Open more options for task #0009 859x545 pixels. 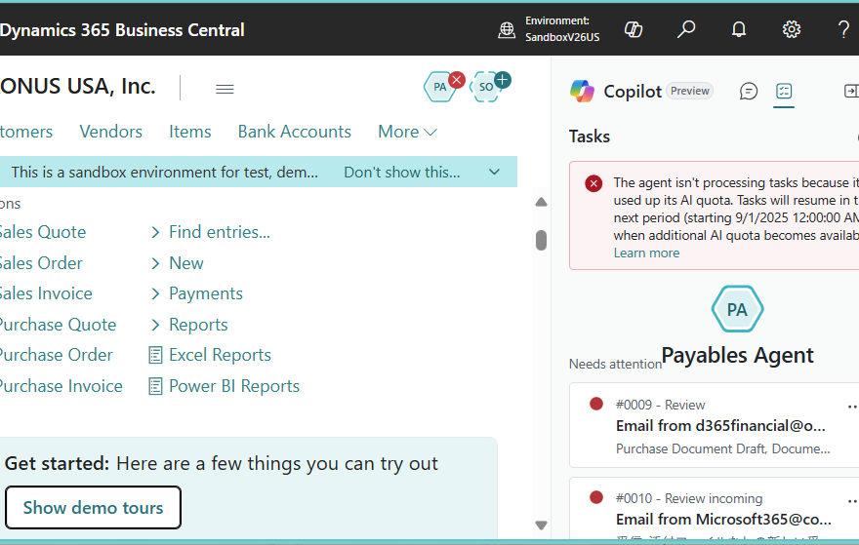[x=852, y=407]
